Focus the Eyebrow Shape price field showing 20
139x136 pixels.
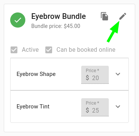tap(95, 75)
